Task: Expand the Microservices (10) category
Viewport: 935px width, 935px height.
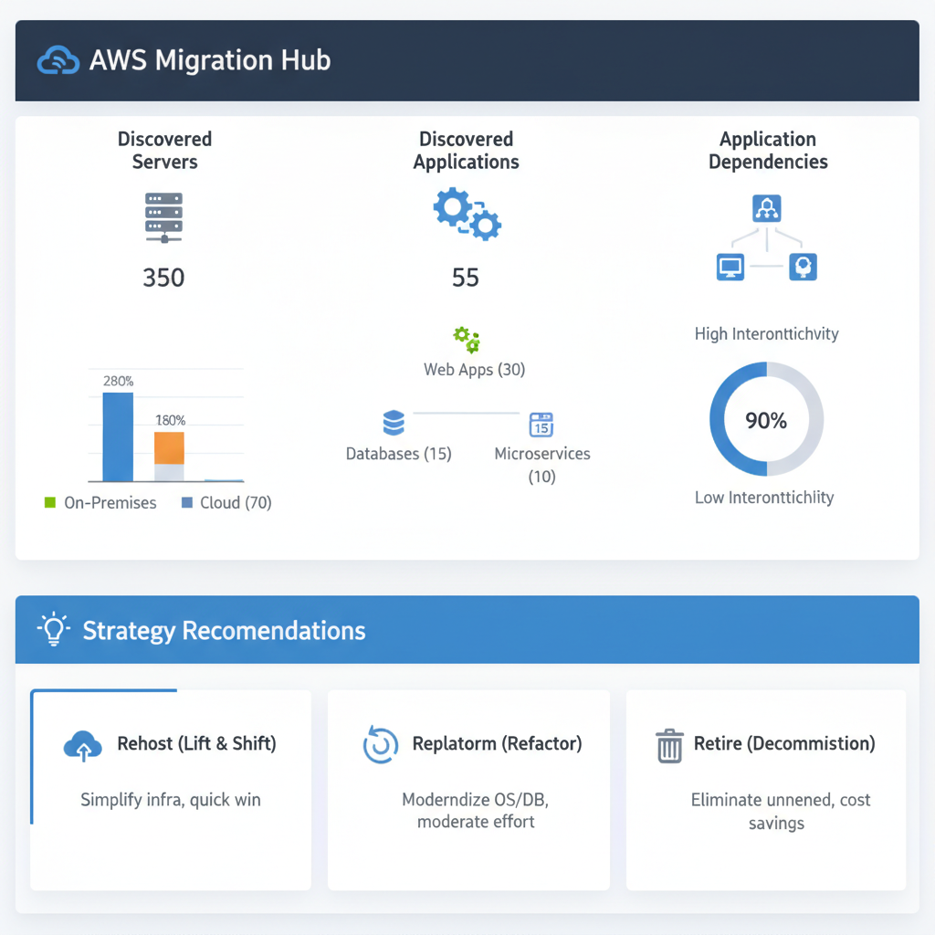Action: [x=542, y=465]
